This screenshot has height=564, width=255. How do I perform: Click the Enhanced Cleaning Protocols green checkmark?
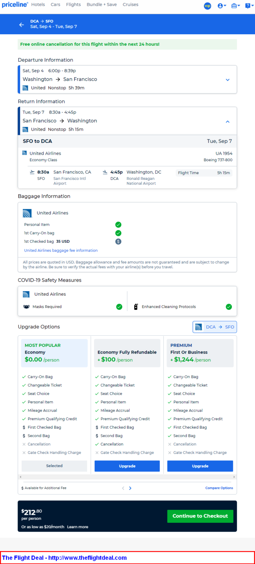(229, 307)
